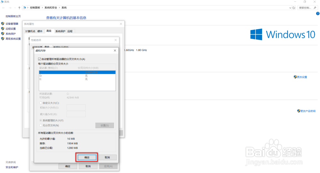The width and height of the screenshot is (320, 173).
Task: Click shield icon beside 远程设置
Action: (3, 28)
